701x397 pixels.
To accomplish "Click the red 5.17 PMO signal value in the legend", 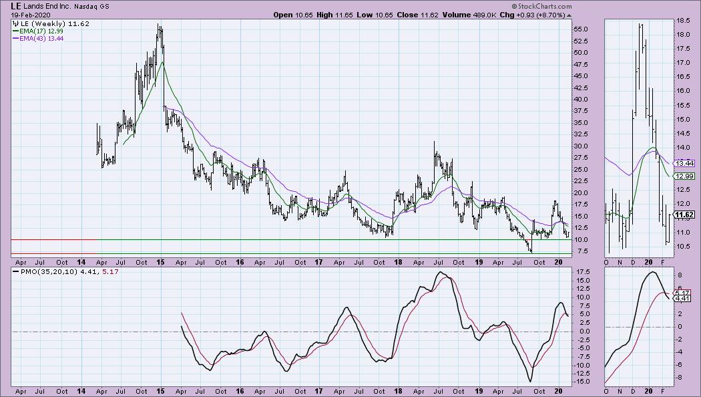I will coord(110,271).
